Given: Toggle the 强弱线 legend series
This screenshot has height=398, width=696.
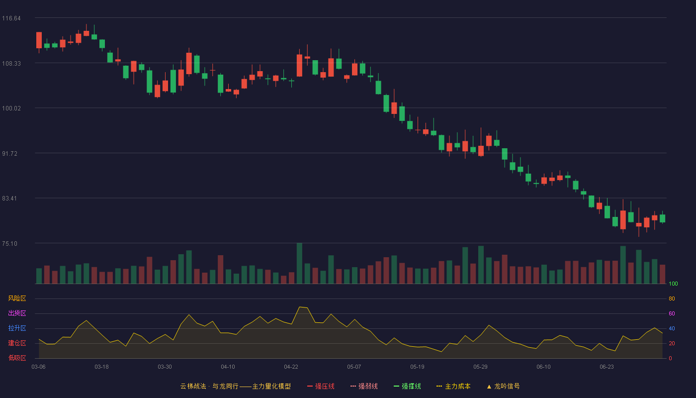Looking at the screenshot, I should [364, 386].
